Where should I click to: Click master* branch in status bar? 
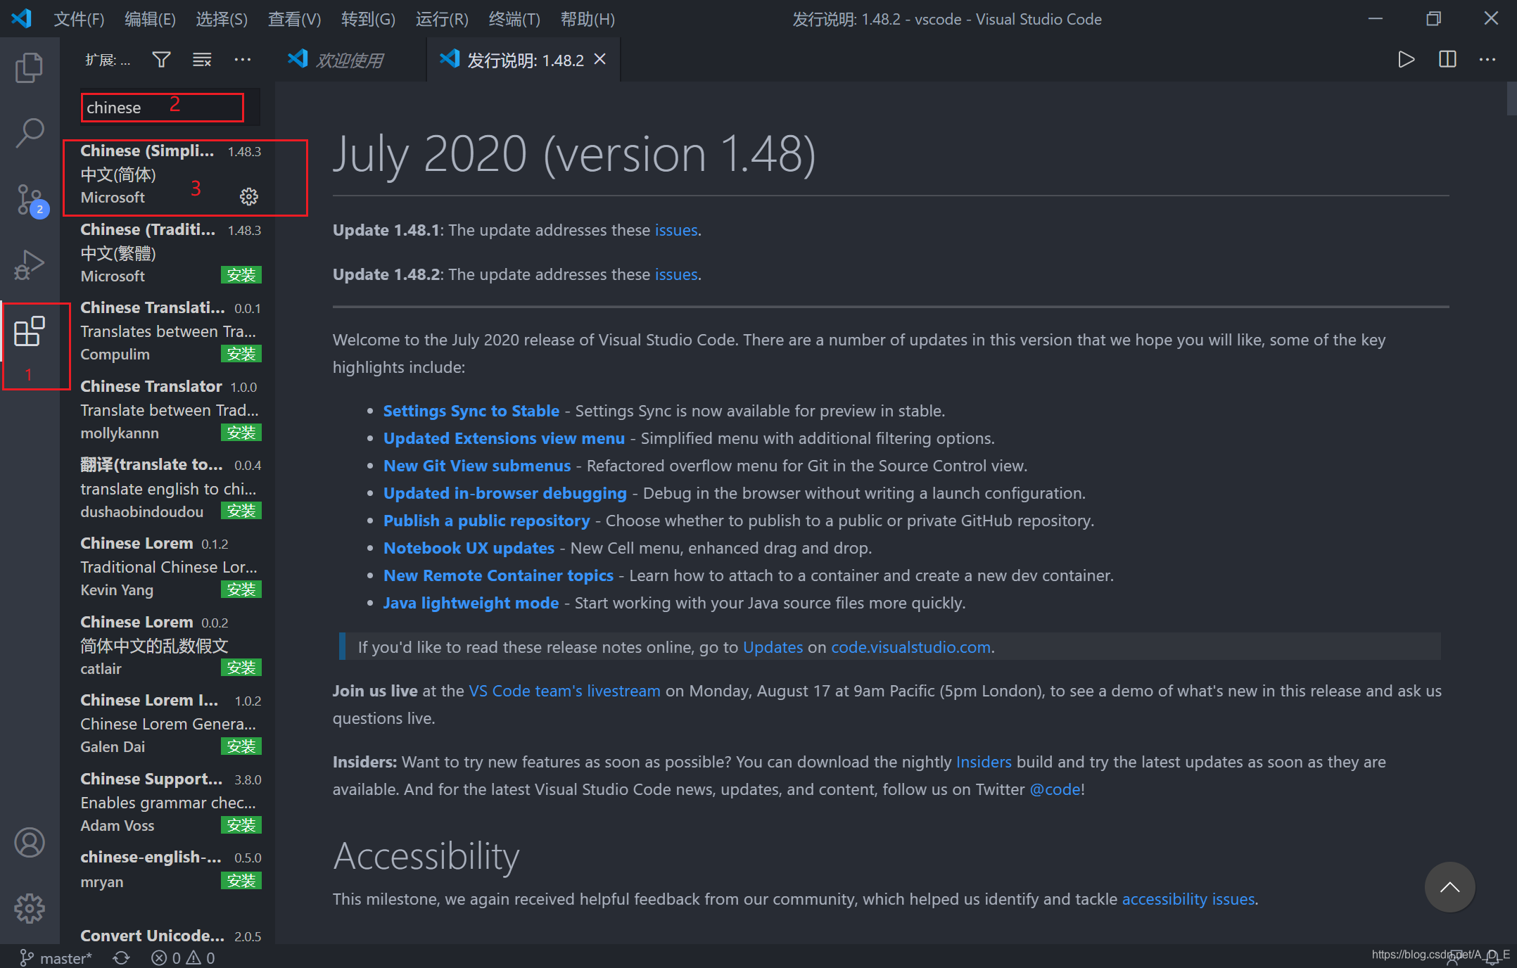click(x=56, y=957)
